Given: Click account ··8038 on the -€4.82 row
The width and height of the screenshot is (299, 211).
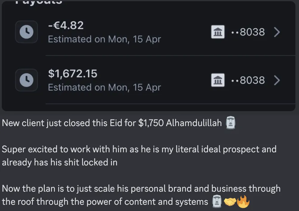Looking at the screenshot, I should [248, 32].
